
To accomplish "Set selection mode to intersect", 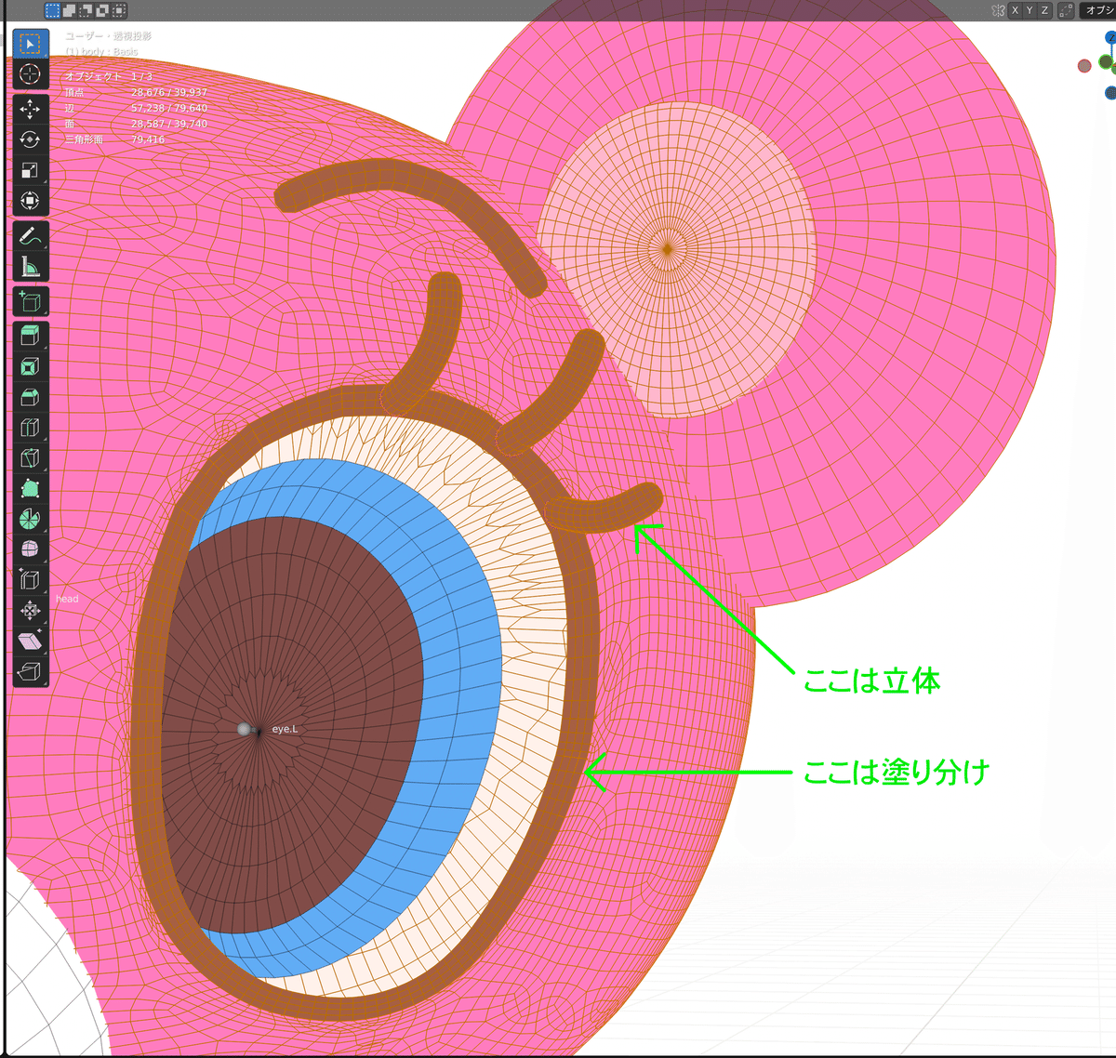I will [119, 10].
